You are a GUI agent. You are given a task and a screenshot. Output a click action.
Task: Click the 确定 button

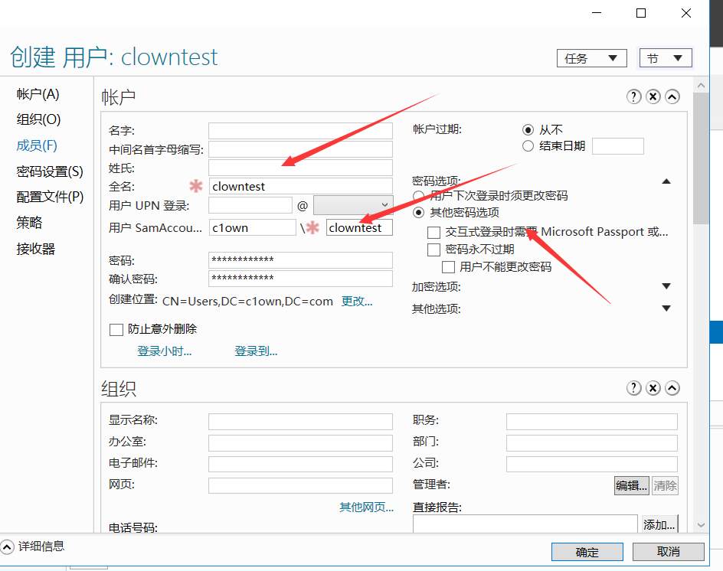pos(587,552)
